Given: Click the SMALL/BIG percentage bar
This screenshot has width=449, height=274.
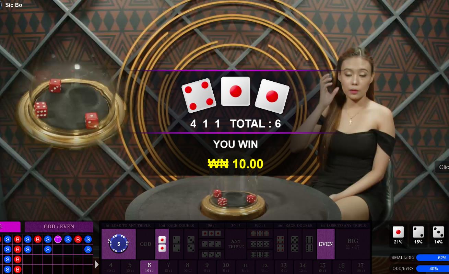Looking at the screenshot, I should click(433, 258).
